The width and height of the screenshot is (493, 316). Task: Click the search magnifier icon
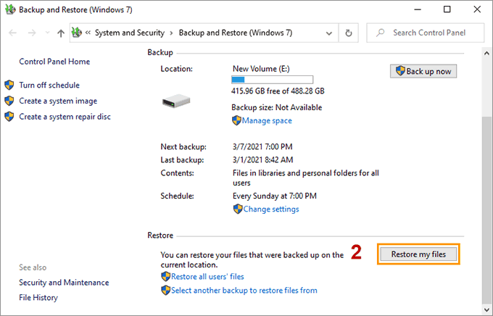379,33
